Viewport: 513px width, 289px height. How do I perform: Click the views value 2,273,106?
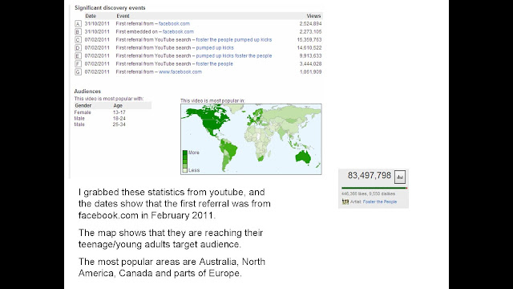(310, 32)
